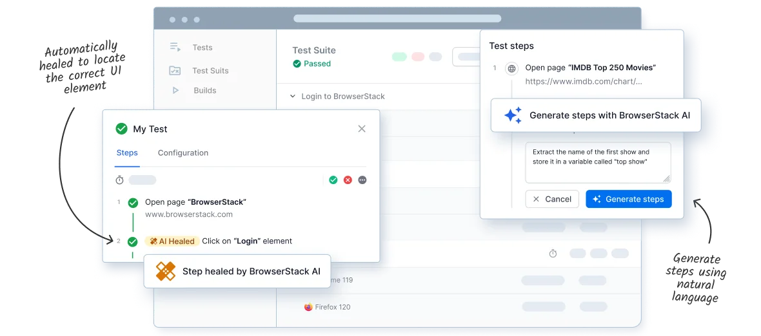Click the red status pill
The image size is (761, 336).
point(418,57)
